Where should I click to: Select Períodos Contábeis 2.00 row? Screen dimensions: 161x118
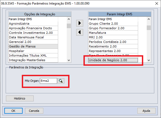coord(113,42)
